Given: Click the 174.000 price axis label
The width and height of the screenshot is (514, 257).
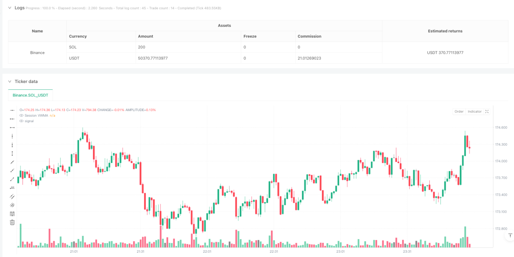Looking at the screenshot, I should tap(501, 161).
